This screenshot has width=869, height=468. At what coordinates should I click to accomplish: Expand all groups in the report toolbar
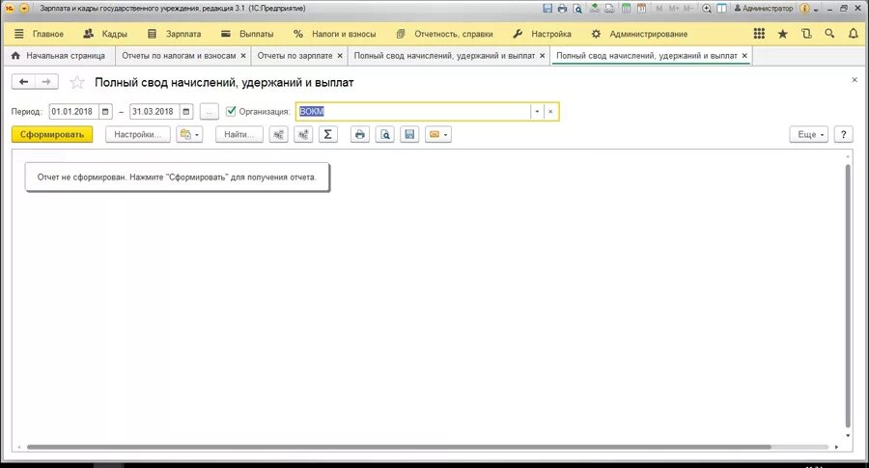[x=303, y=134]
